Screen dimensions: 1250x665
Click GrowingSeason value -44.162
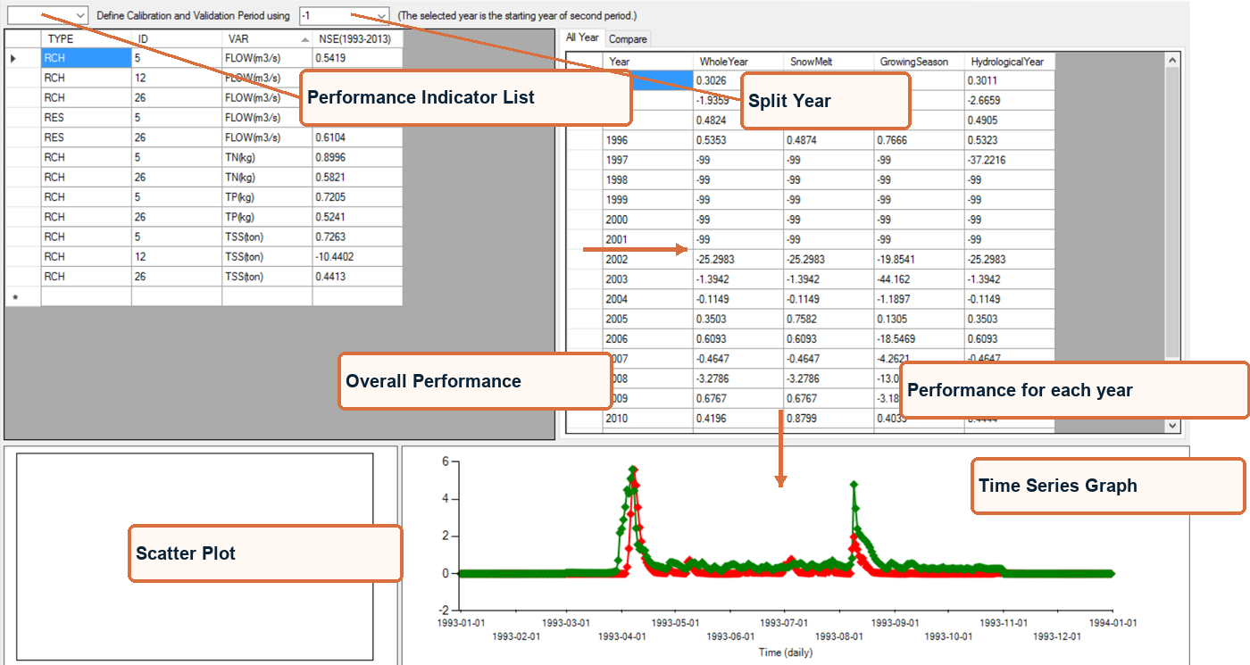click(x=919, y=279)
